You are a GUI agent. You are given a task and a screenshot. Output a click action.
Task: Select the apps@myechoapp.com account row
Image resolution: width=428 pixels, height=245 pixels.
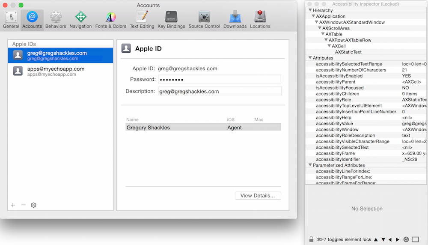[x=61, y=71]
